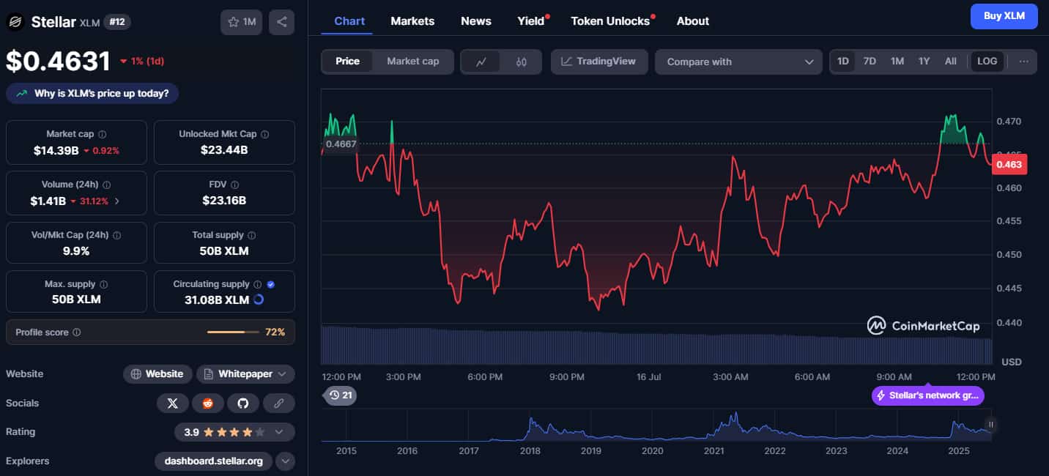The image size is (1049, 476).
Task: Toggle LOG scale on chart
Action: pyautogui.click(x=987, y=62)
